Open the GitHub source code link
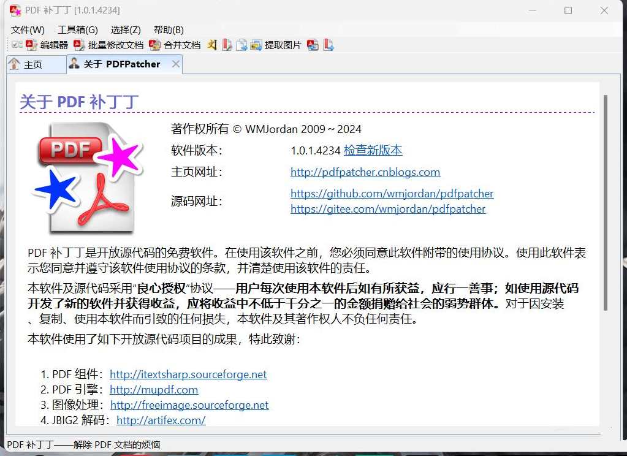Viewport: 627px width, 456px height. click(x=392, y=193)
